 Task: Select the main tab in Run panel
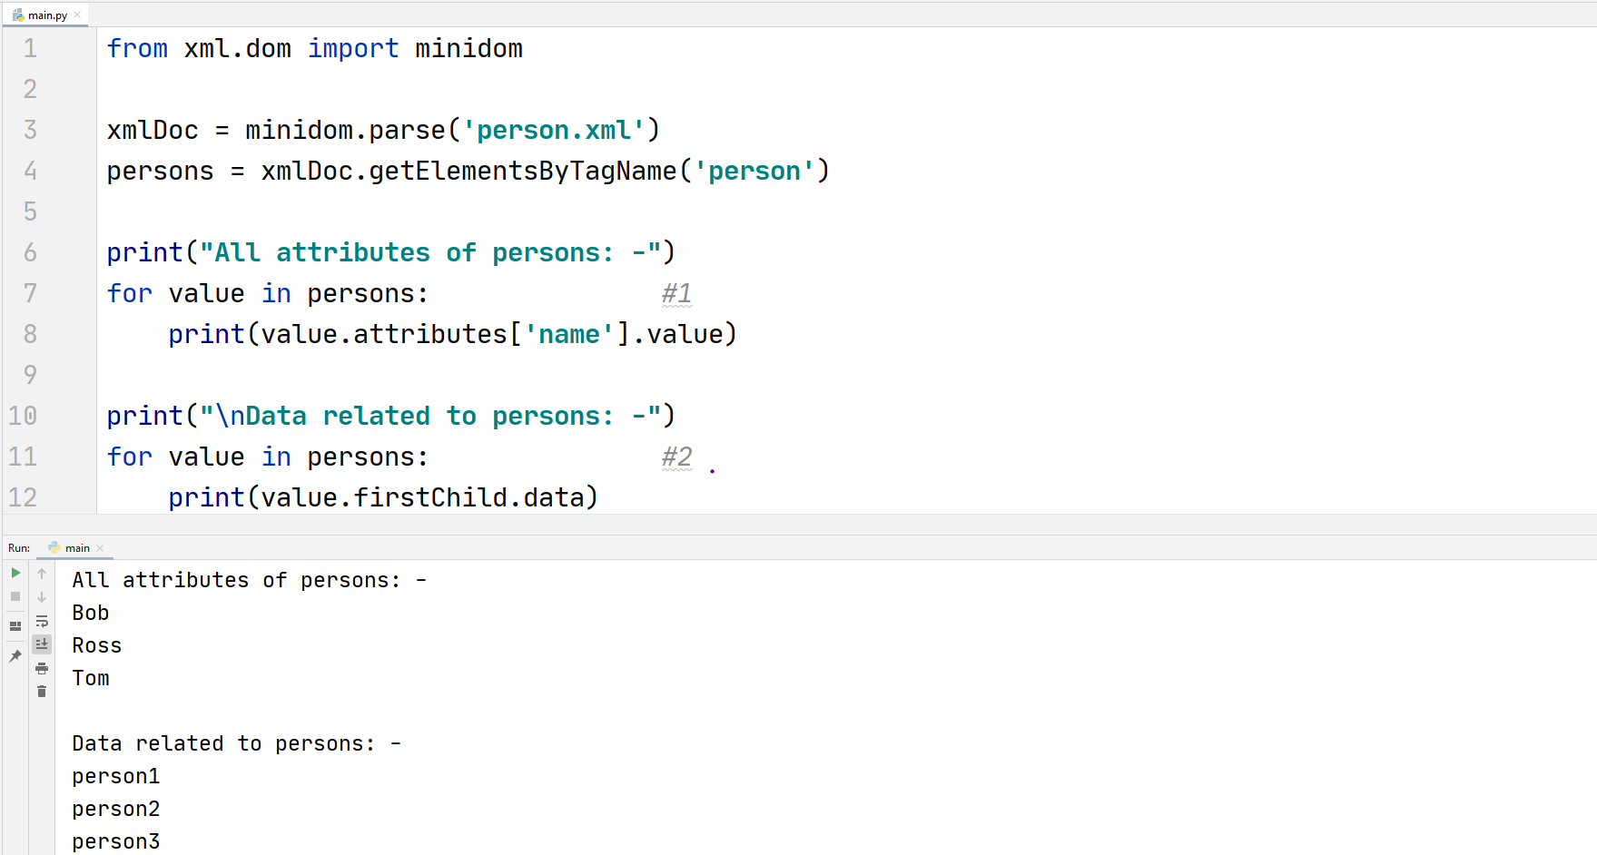click(75, 547)
